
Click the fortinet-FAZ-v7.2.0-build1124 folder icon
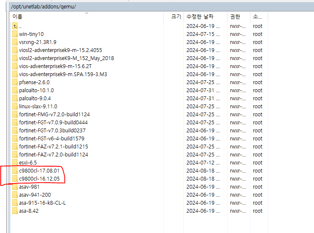pyautogui.click(x=15, y=154)
